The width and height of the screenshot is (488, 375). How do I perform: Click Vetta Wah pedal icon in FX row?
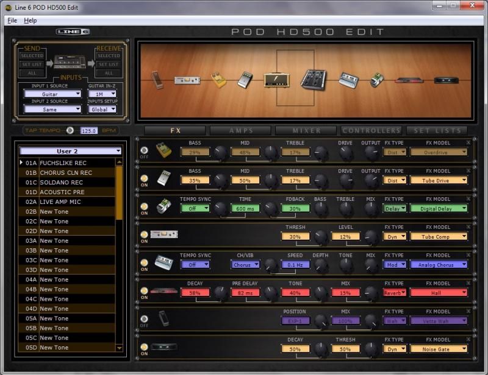click(163, 318)
